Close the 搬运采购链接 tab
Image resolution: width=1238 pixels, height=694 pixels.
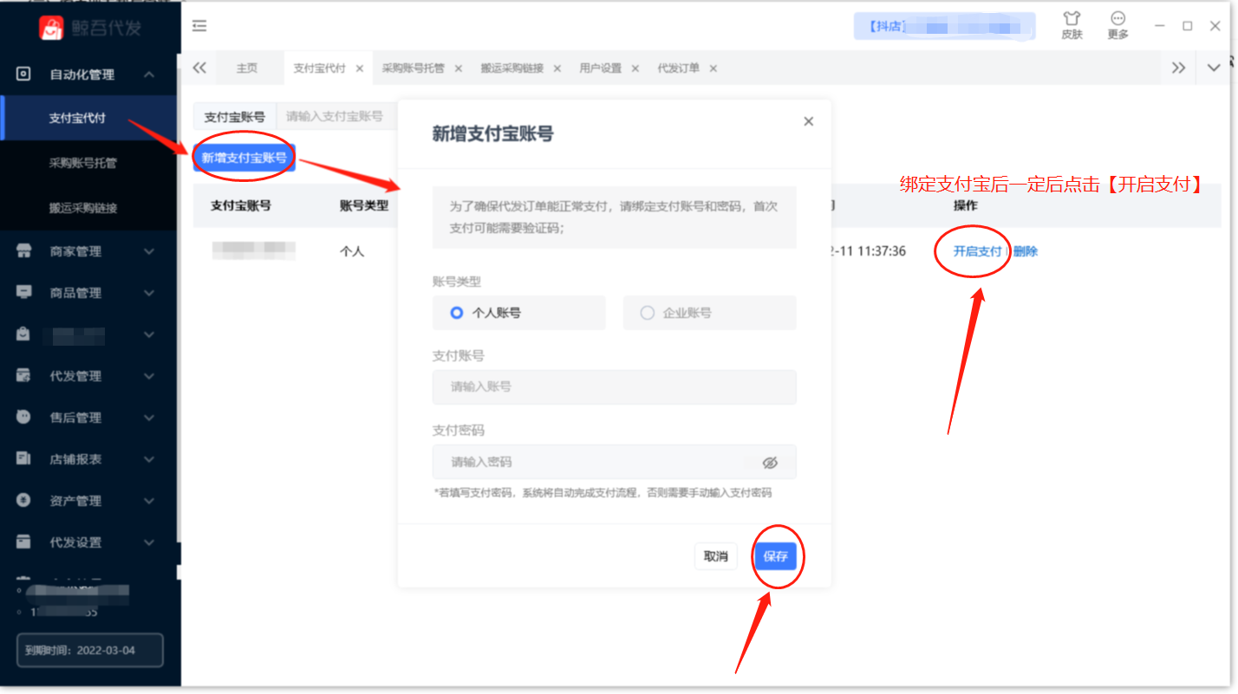click(557, 68)
